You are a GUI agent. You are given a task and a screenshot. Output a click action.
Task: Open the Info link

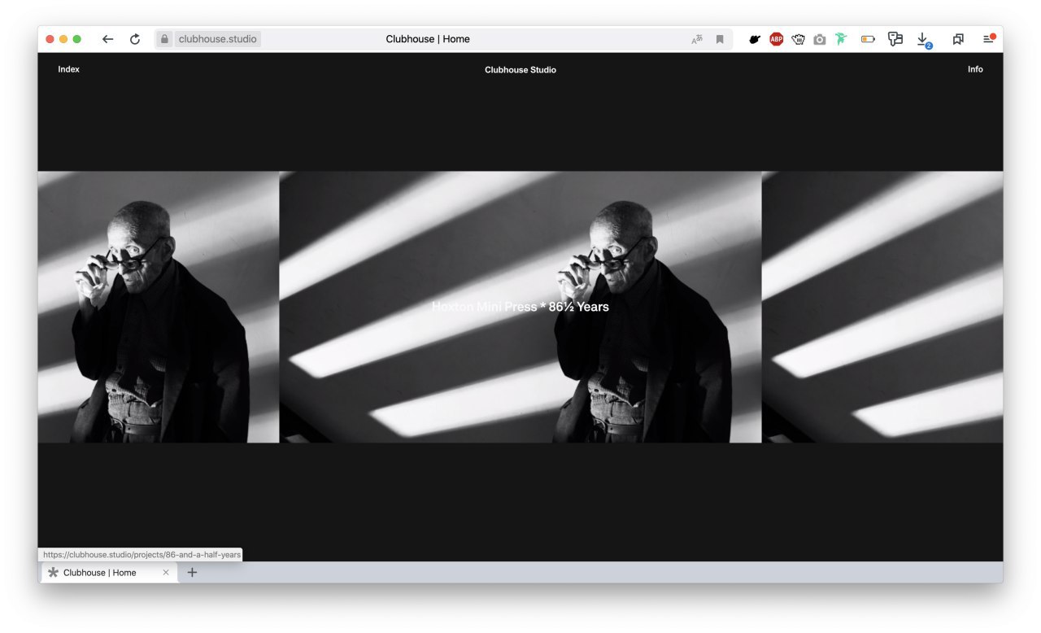(x=975, y=69)
